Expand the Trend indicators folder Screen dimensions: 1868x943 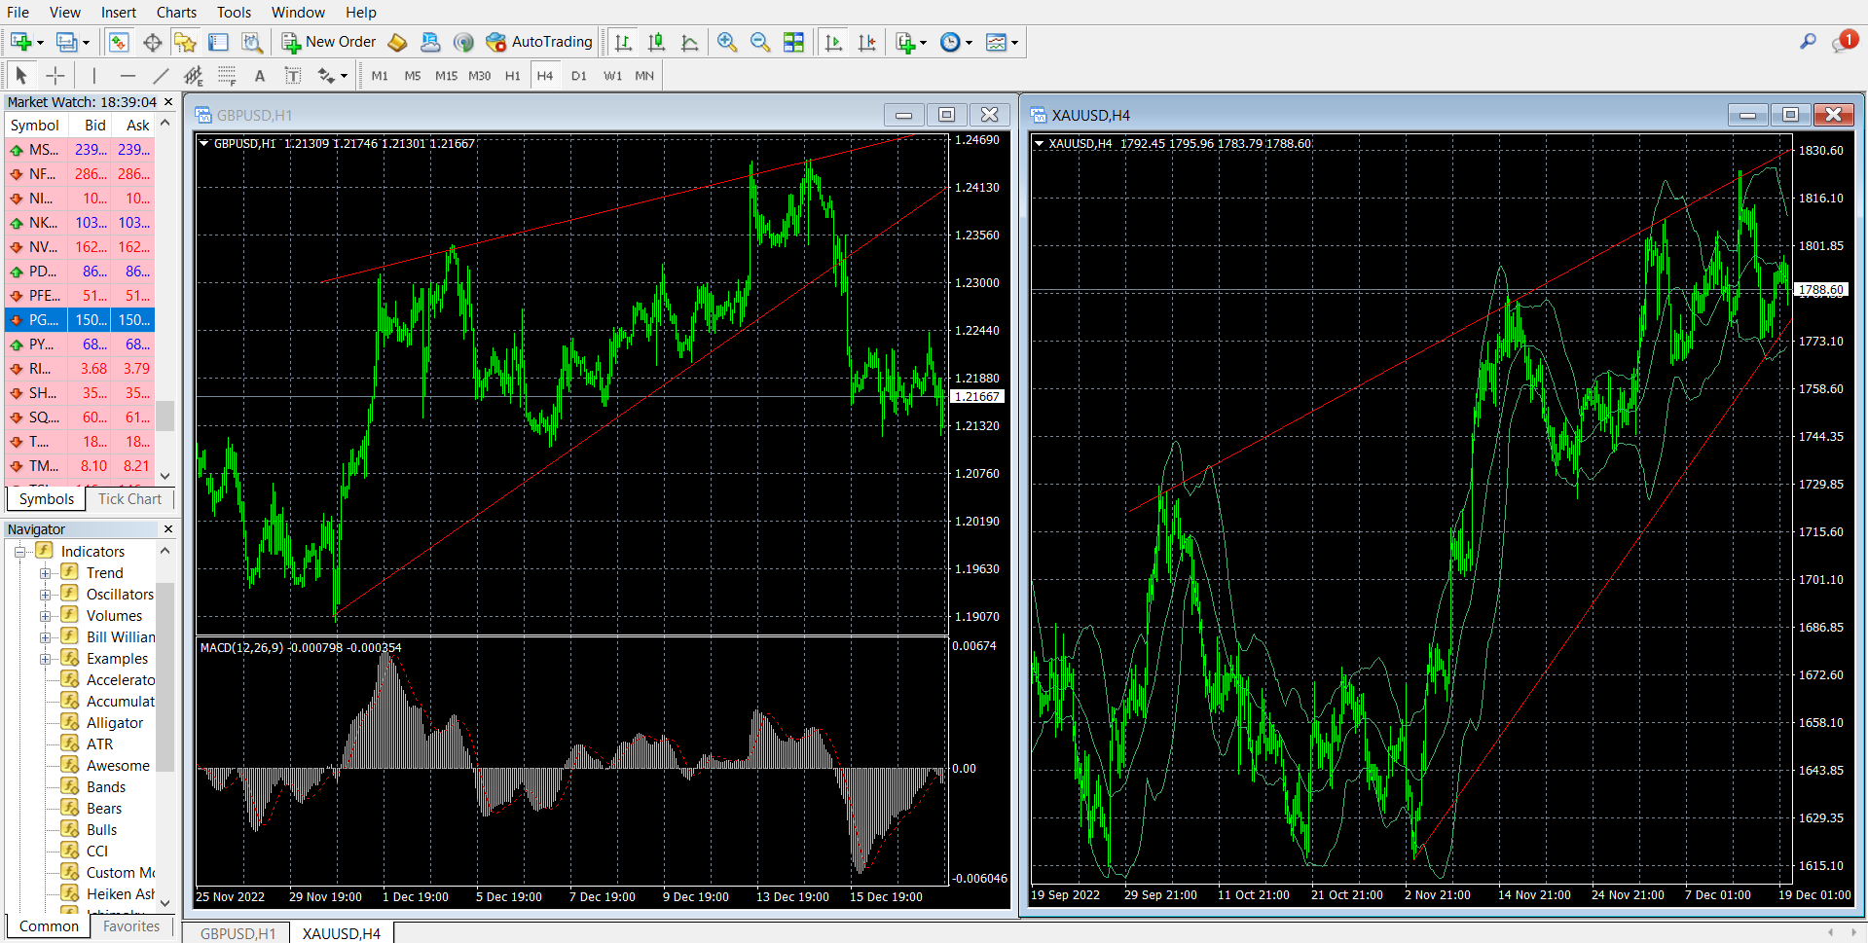point(45,573)
